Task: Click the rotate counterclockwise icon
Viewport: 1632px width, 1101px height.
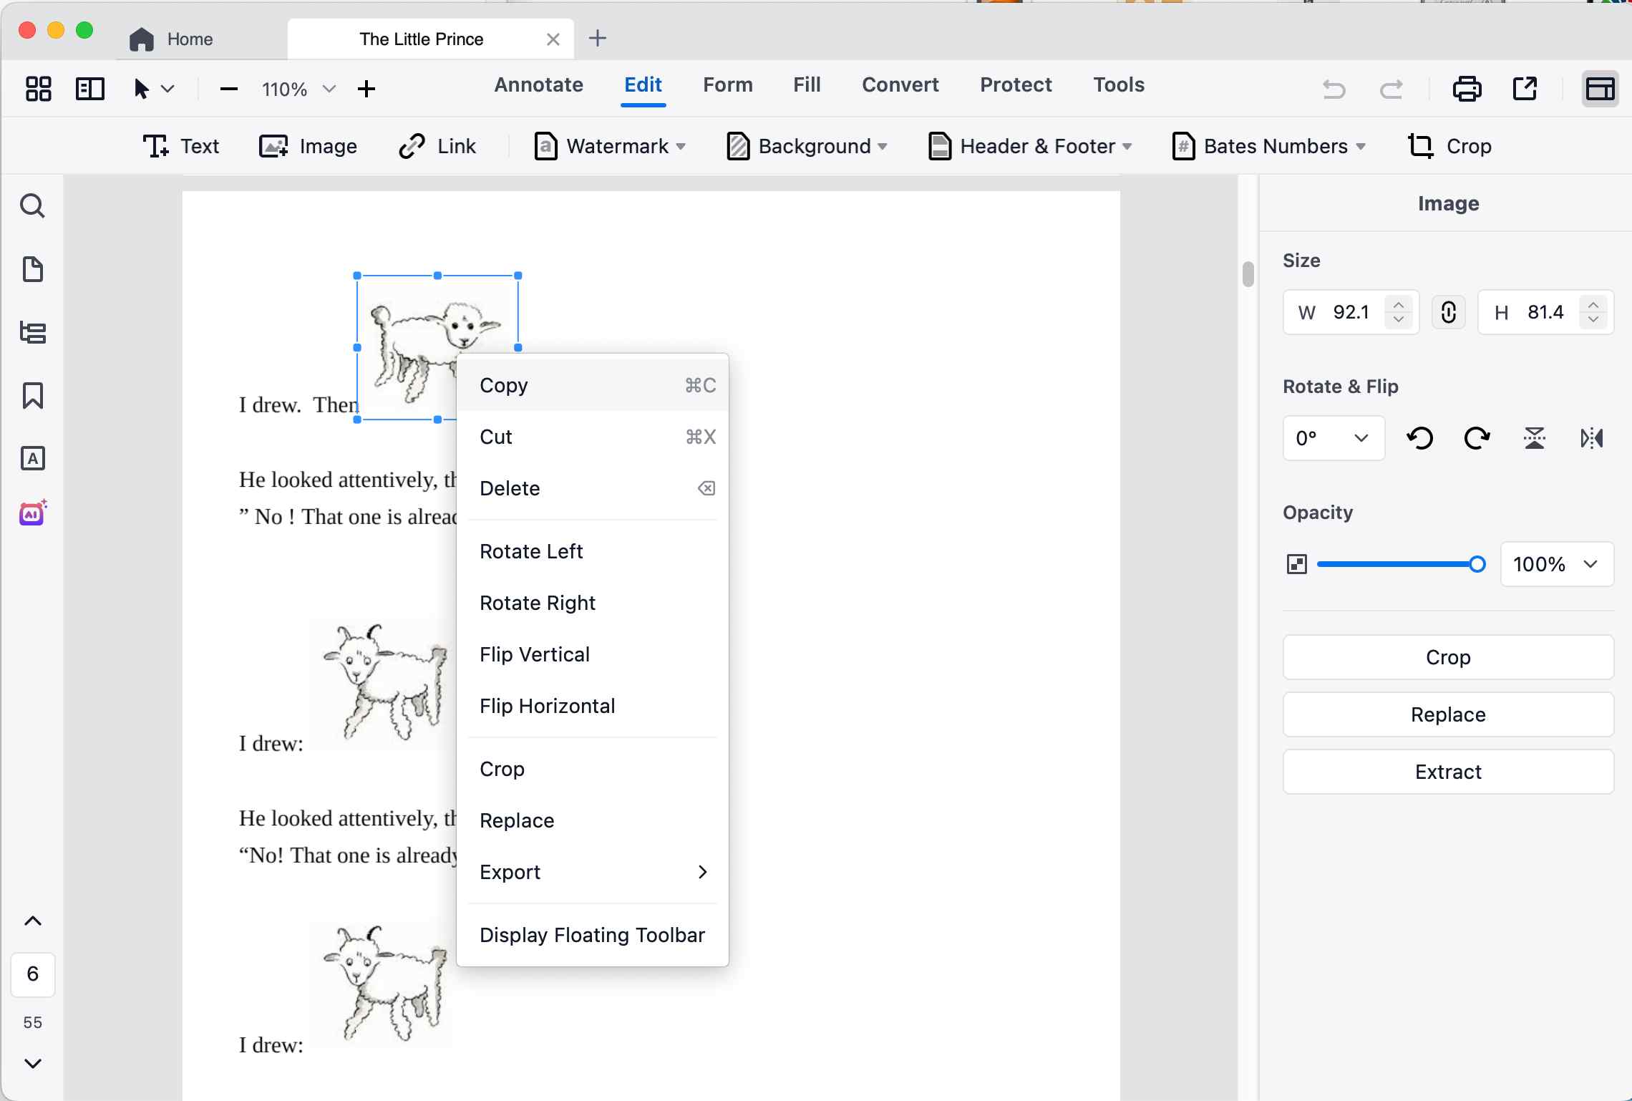Action: point(1420,437)
